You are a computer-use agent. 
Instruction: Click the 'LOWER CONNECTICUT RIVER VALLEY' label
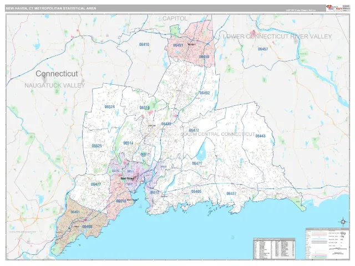click(x=277, y=37)
